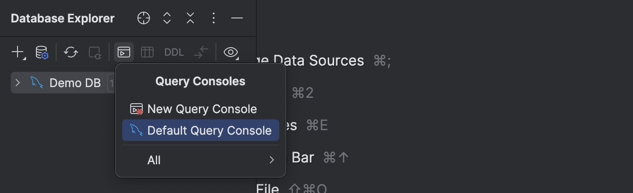Click the Refresh data source icon
This screenshot has height=193, width=633.
pos(71,53)
